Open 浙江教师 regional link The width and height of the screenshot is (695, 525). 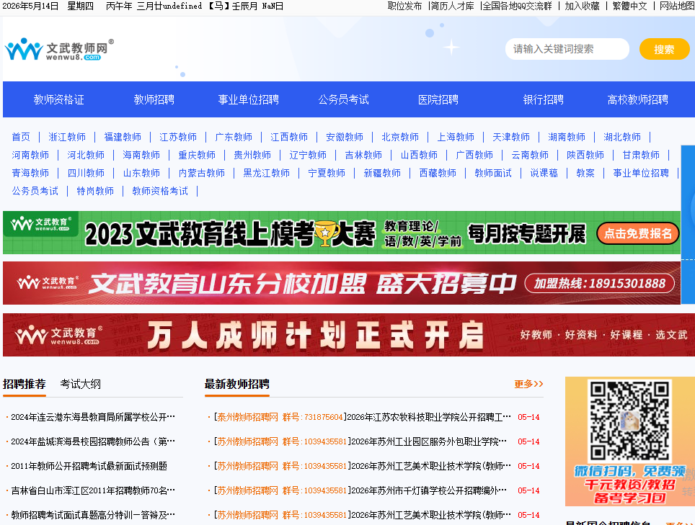click(x=67, y=138)
